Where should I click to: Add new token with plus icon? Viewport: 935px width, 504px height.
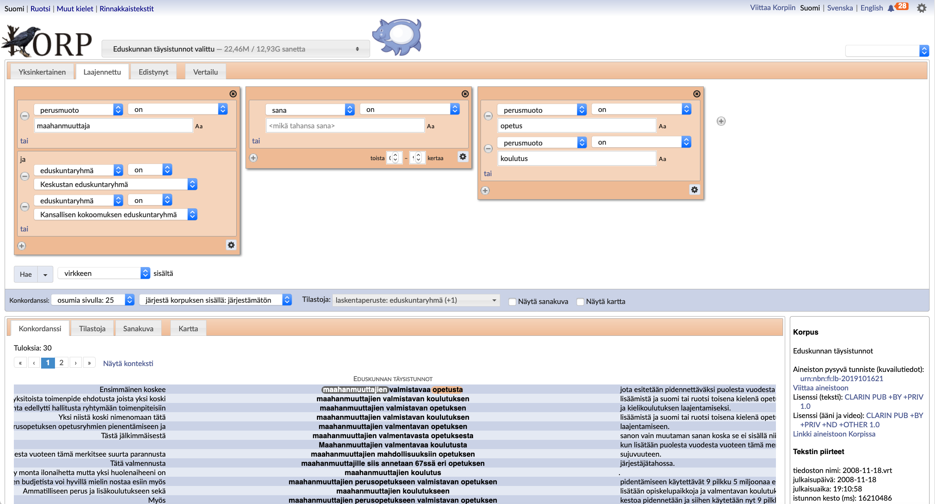(x=721, y=121)
